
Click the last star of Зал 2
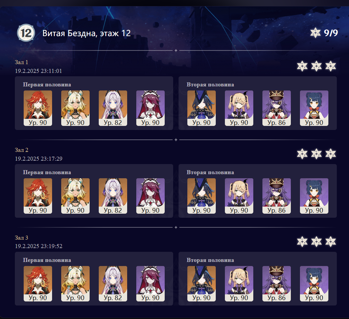(x=330, y=154)
